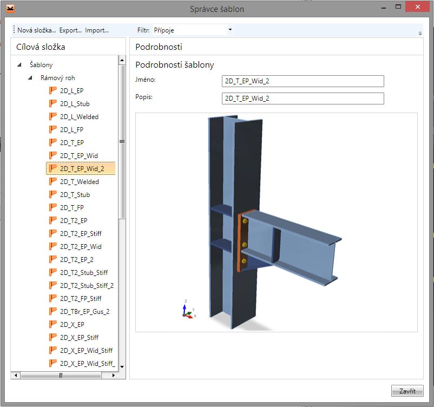Click the flag icon of 2D_X_EP_Stiff
This screenshot has height=407, width=434.
click(x=52, y=337)
